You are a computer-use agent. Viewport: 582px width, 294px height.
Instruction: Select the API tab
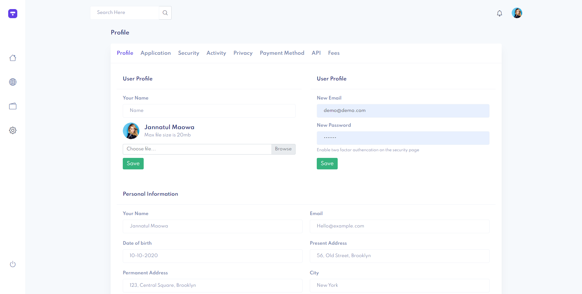coord(316,53)
